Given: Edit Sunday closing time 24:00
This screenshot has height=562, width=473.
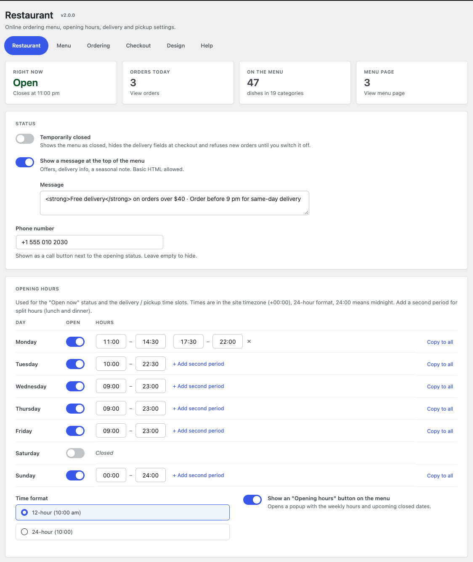Looking at the screenshot, I should point(151,475).
